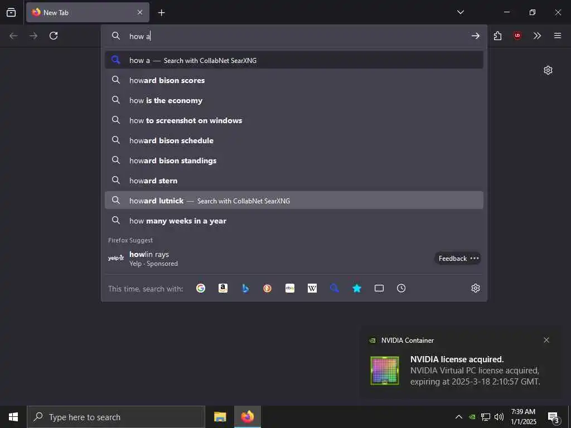Open the Action Center notifications icon

[554, 417]
